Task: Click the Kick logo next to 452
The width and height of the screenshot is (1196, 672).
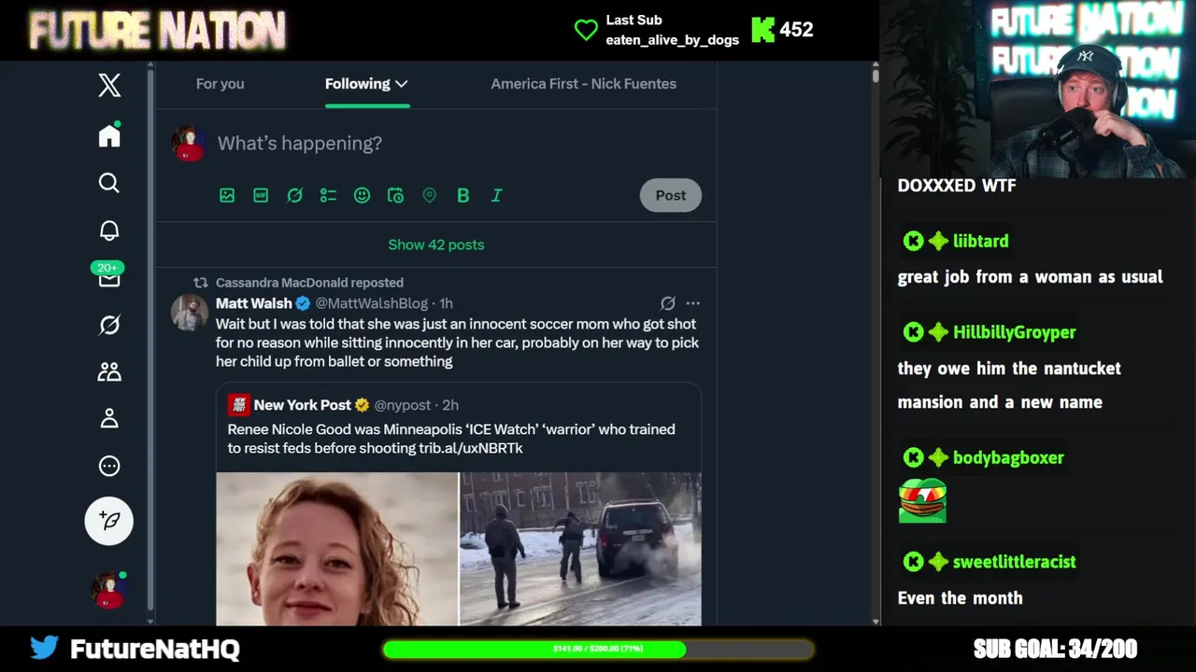Action: coord(763,30)
